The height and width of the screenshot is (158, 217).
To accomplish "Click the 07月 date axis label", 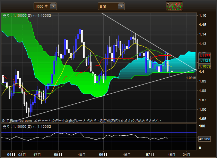I will (150, 155).
